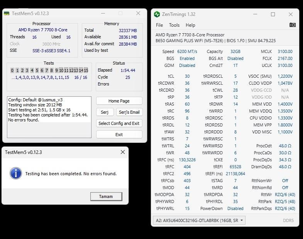The image size is (303, 239).
Task: Expand the A2 memory module dropdown
Action: [199, 220]
